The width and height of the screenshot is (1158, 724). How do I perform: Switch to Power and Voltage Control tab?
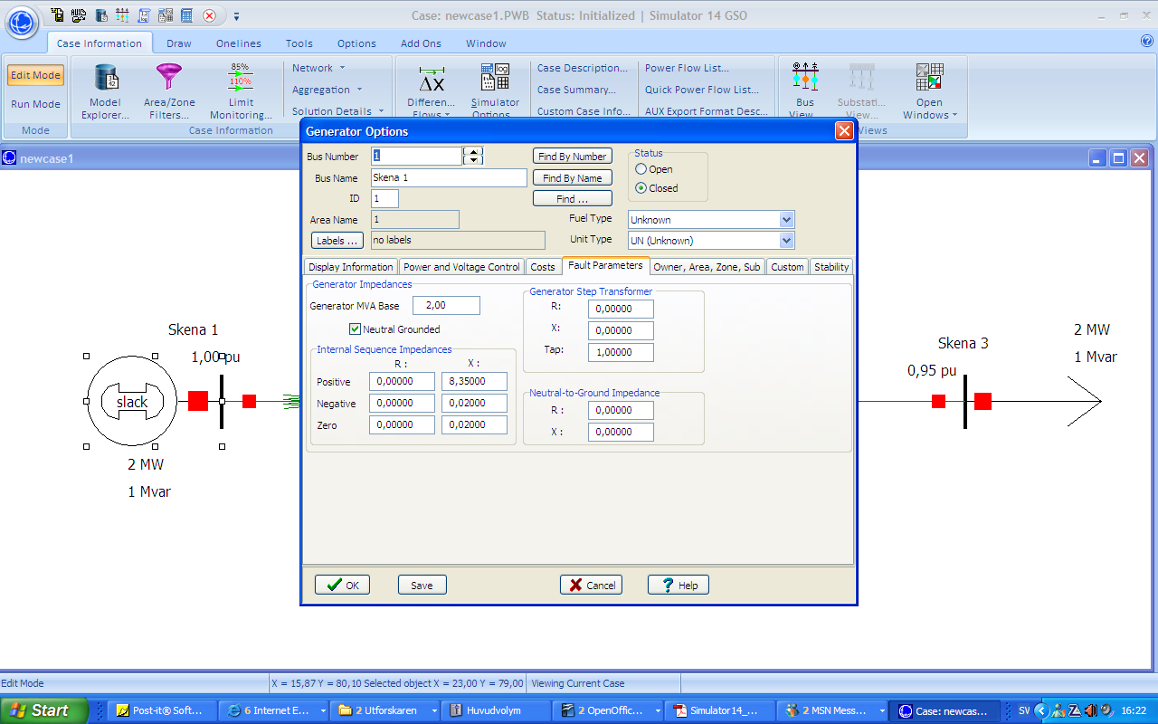[x=461, y=267]
